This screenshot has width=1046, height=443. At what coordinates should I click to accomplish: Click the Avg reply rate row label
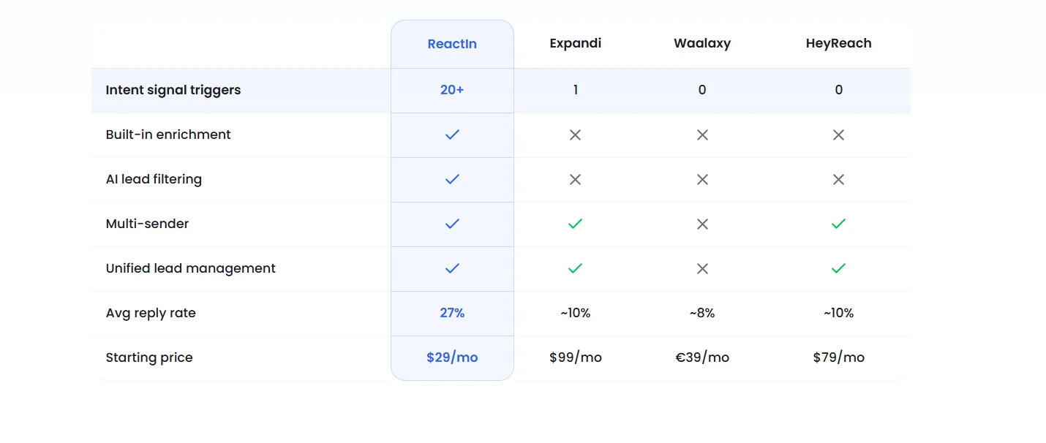click(x=151, y=313)
